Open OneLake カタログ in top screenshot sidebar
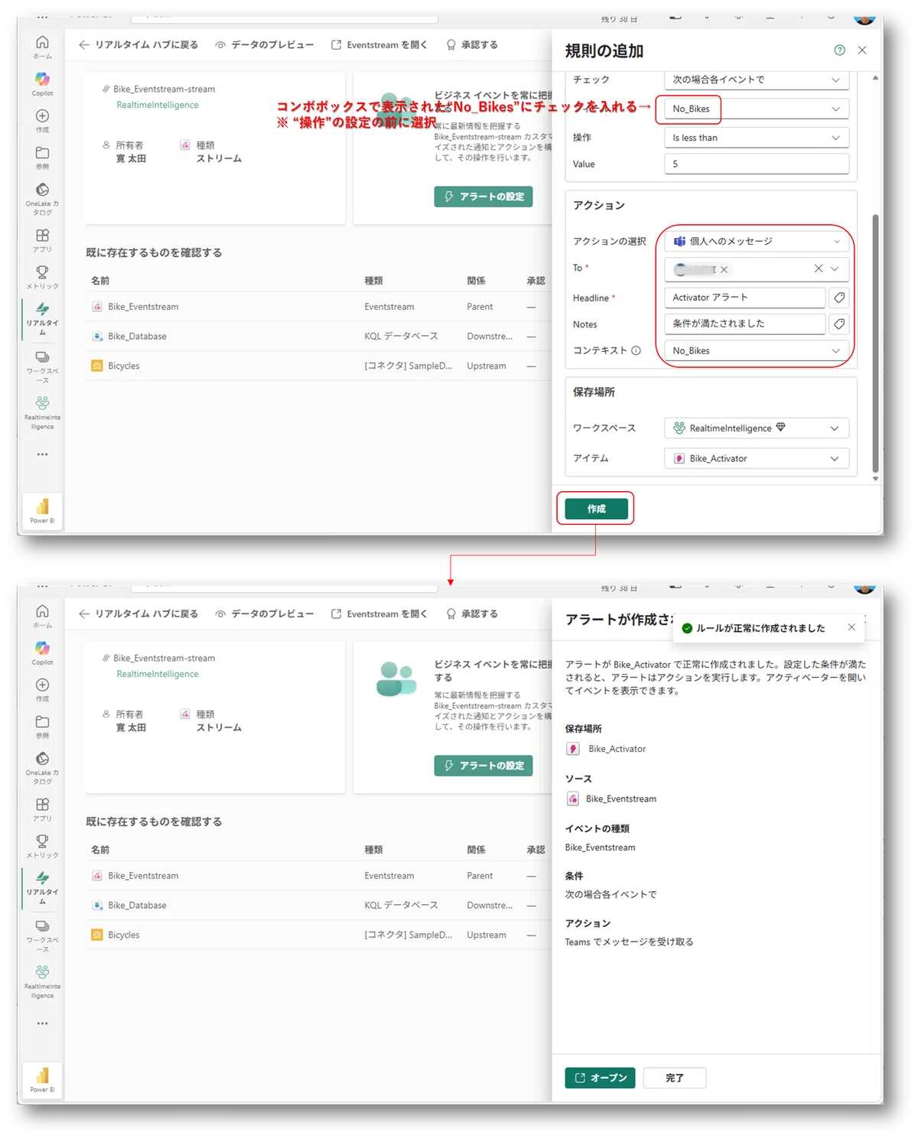The width and height of the screenshot is (918, 1139). click(x=42, y=197)
